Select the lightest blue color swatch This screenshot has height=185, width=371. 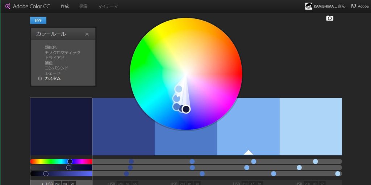310,126
